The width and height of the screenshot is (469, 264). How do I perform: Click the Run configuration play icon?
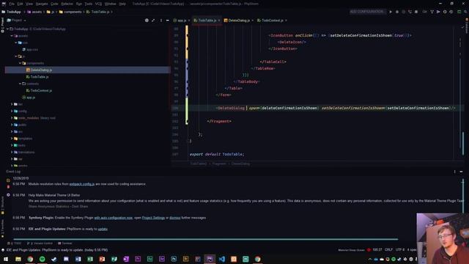coord(391,12)
